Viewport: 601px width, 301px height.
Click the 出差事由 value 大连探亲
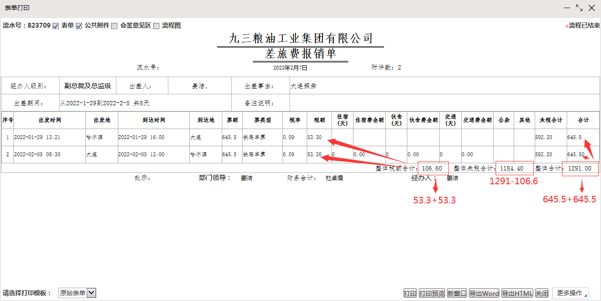click(303, 86)
